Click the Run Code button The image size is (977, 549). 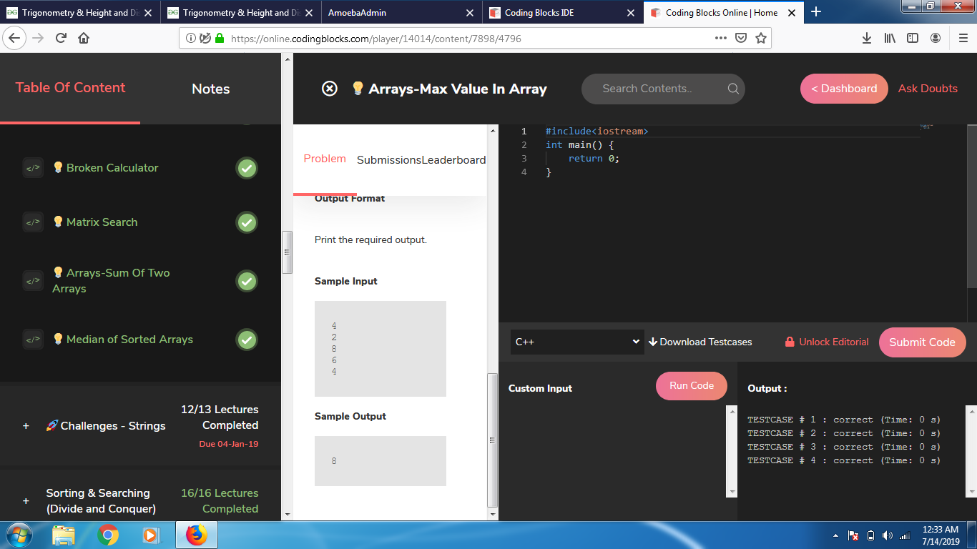[x=691, y=386]
